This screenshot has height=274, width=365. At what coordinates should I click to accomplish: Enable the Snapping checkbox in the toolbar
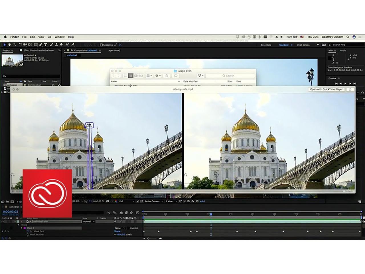pos(102,45)
